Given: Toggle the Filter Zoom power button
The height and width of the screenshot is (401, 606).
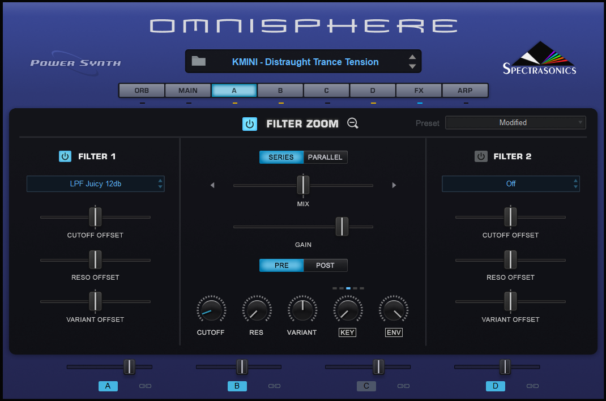Looking at the screenshot, I should (x=250, y=123).
